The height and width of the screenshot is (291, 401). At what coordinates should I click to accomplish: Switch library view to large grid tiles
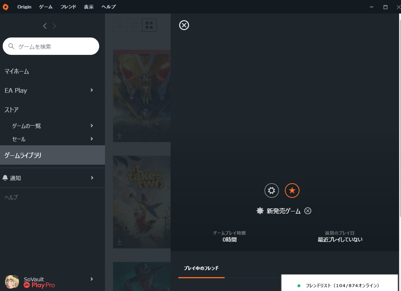click(149, 25)
